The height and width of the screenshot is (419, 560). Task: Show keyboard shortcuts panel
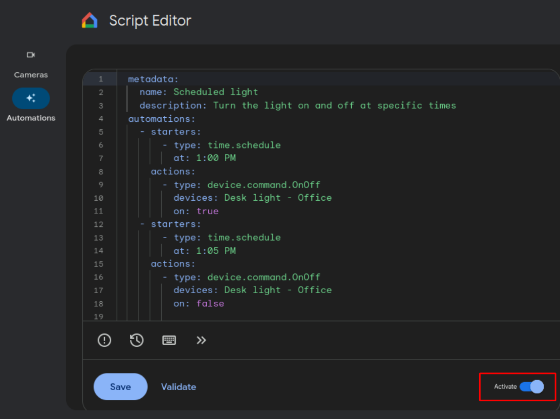pyautogui.click(x=169, y=340)
